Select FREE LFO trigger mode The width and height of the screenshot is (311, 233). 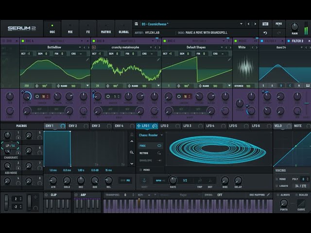pos(150,146)
